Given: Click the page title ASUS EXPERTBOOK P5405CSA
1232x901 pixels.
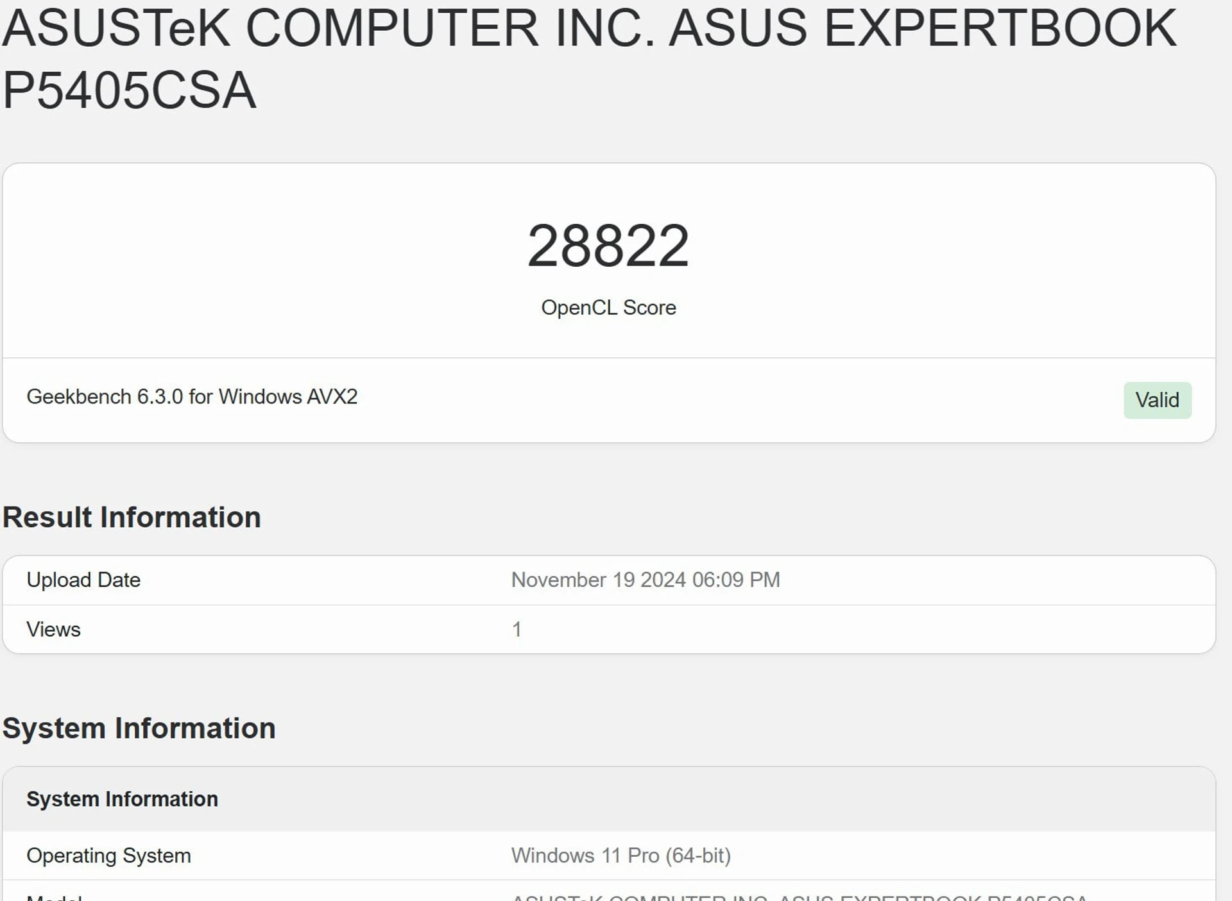Looking at the screenshot, I should pyautogui.click(x=589, y=58).
